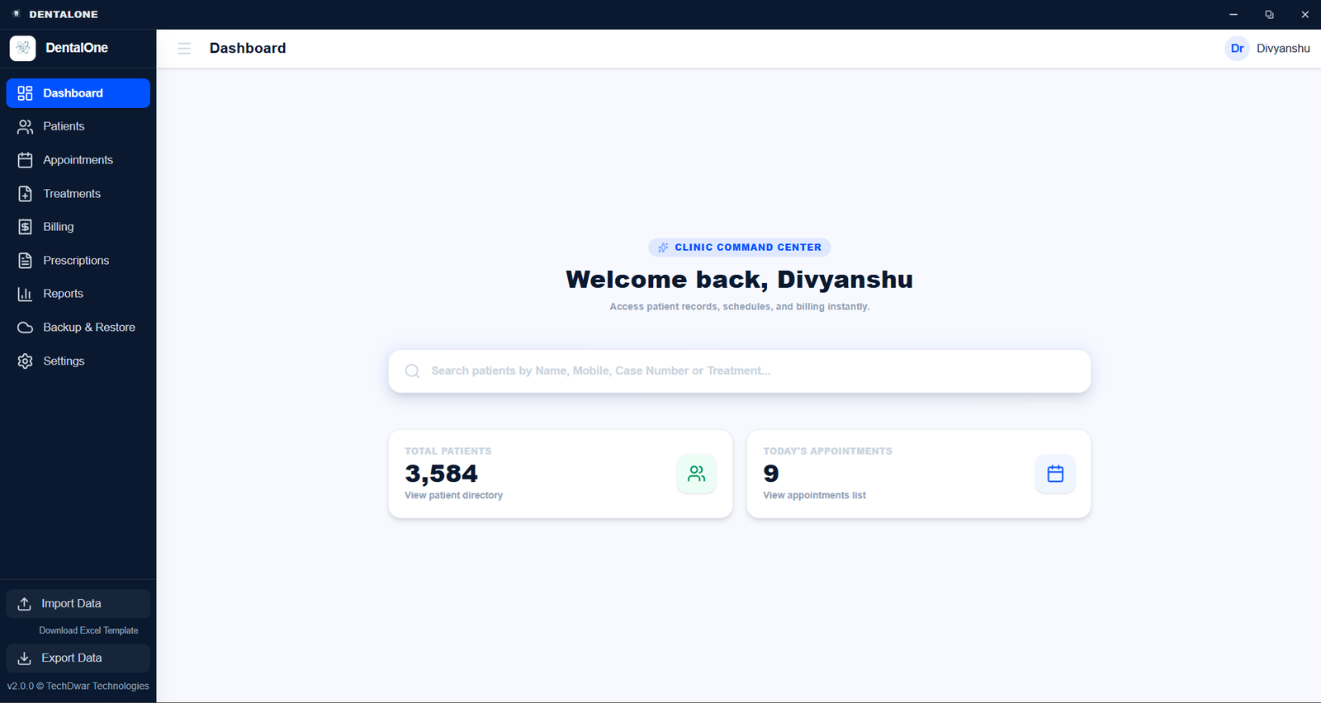The width and height of the screenshot is (1321, 703).
Task: Open the Dashboard menu item
Action: pyautogui.click(x=78, y=93)
